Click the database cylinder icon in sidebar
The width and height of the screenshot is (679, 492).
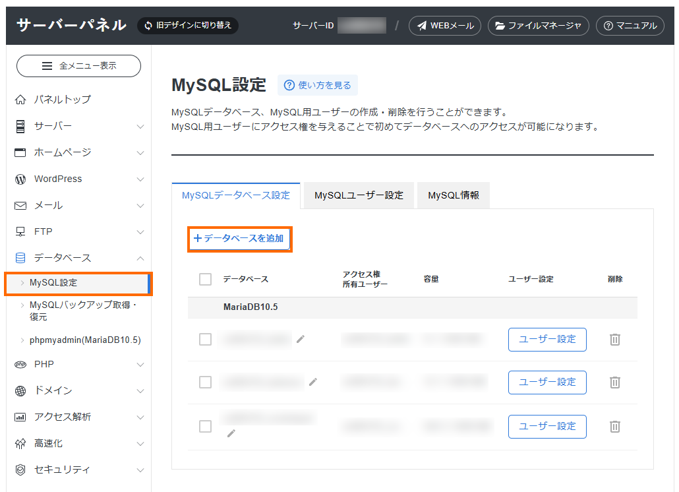[20, 258]
